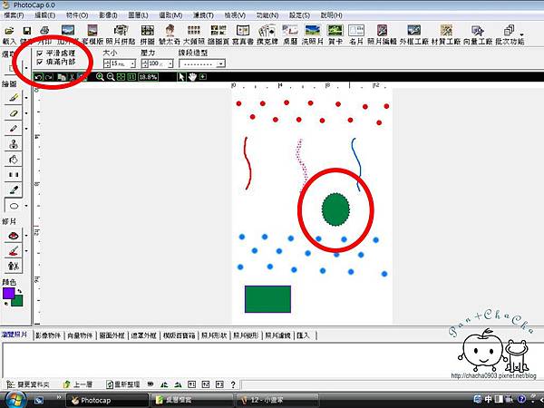This screenshot has width=544, height=408.
Task: Open the 洗照片 photo print tool
Action: pyautogui.click(x=312, y=34)
